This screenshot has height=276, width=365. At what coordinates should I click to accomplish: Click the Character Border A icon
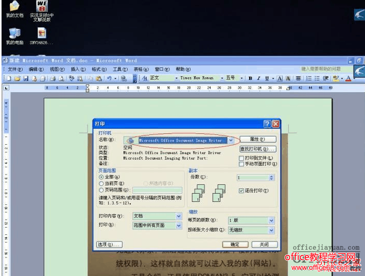tap(280, 78)
